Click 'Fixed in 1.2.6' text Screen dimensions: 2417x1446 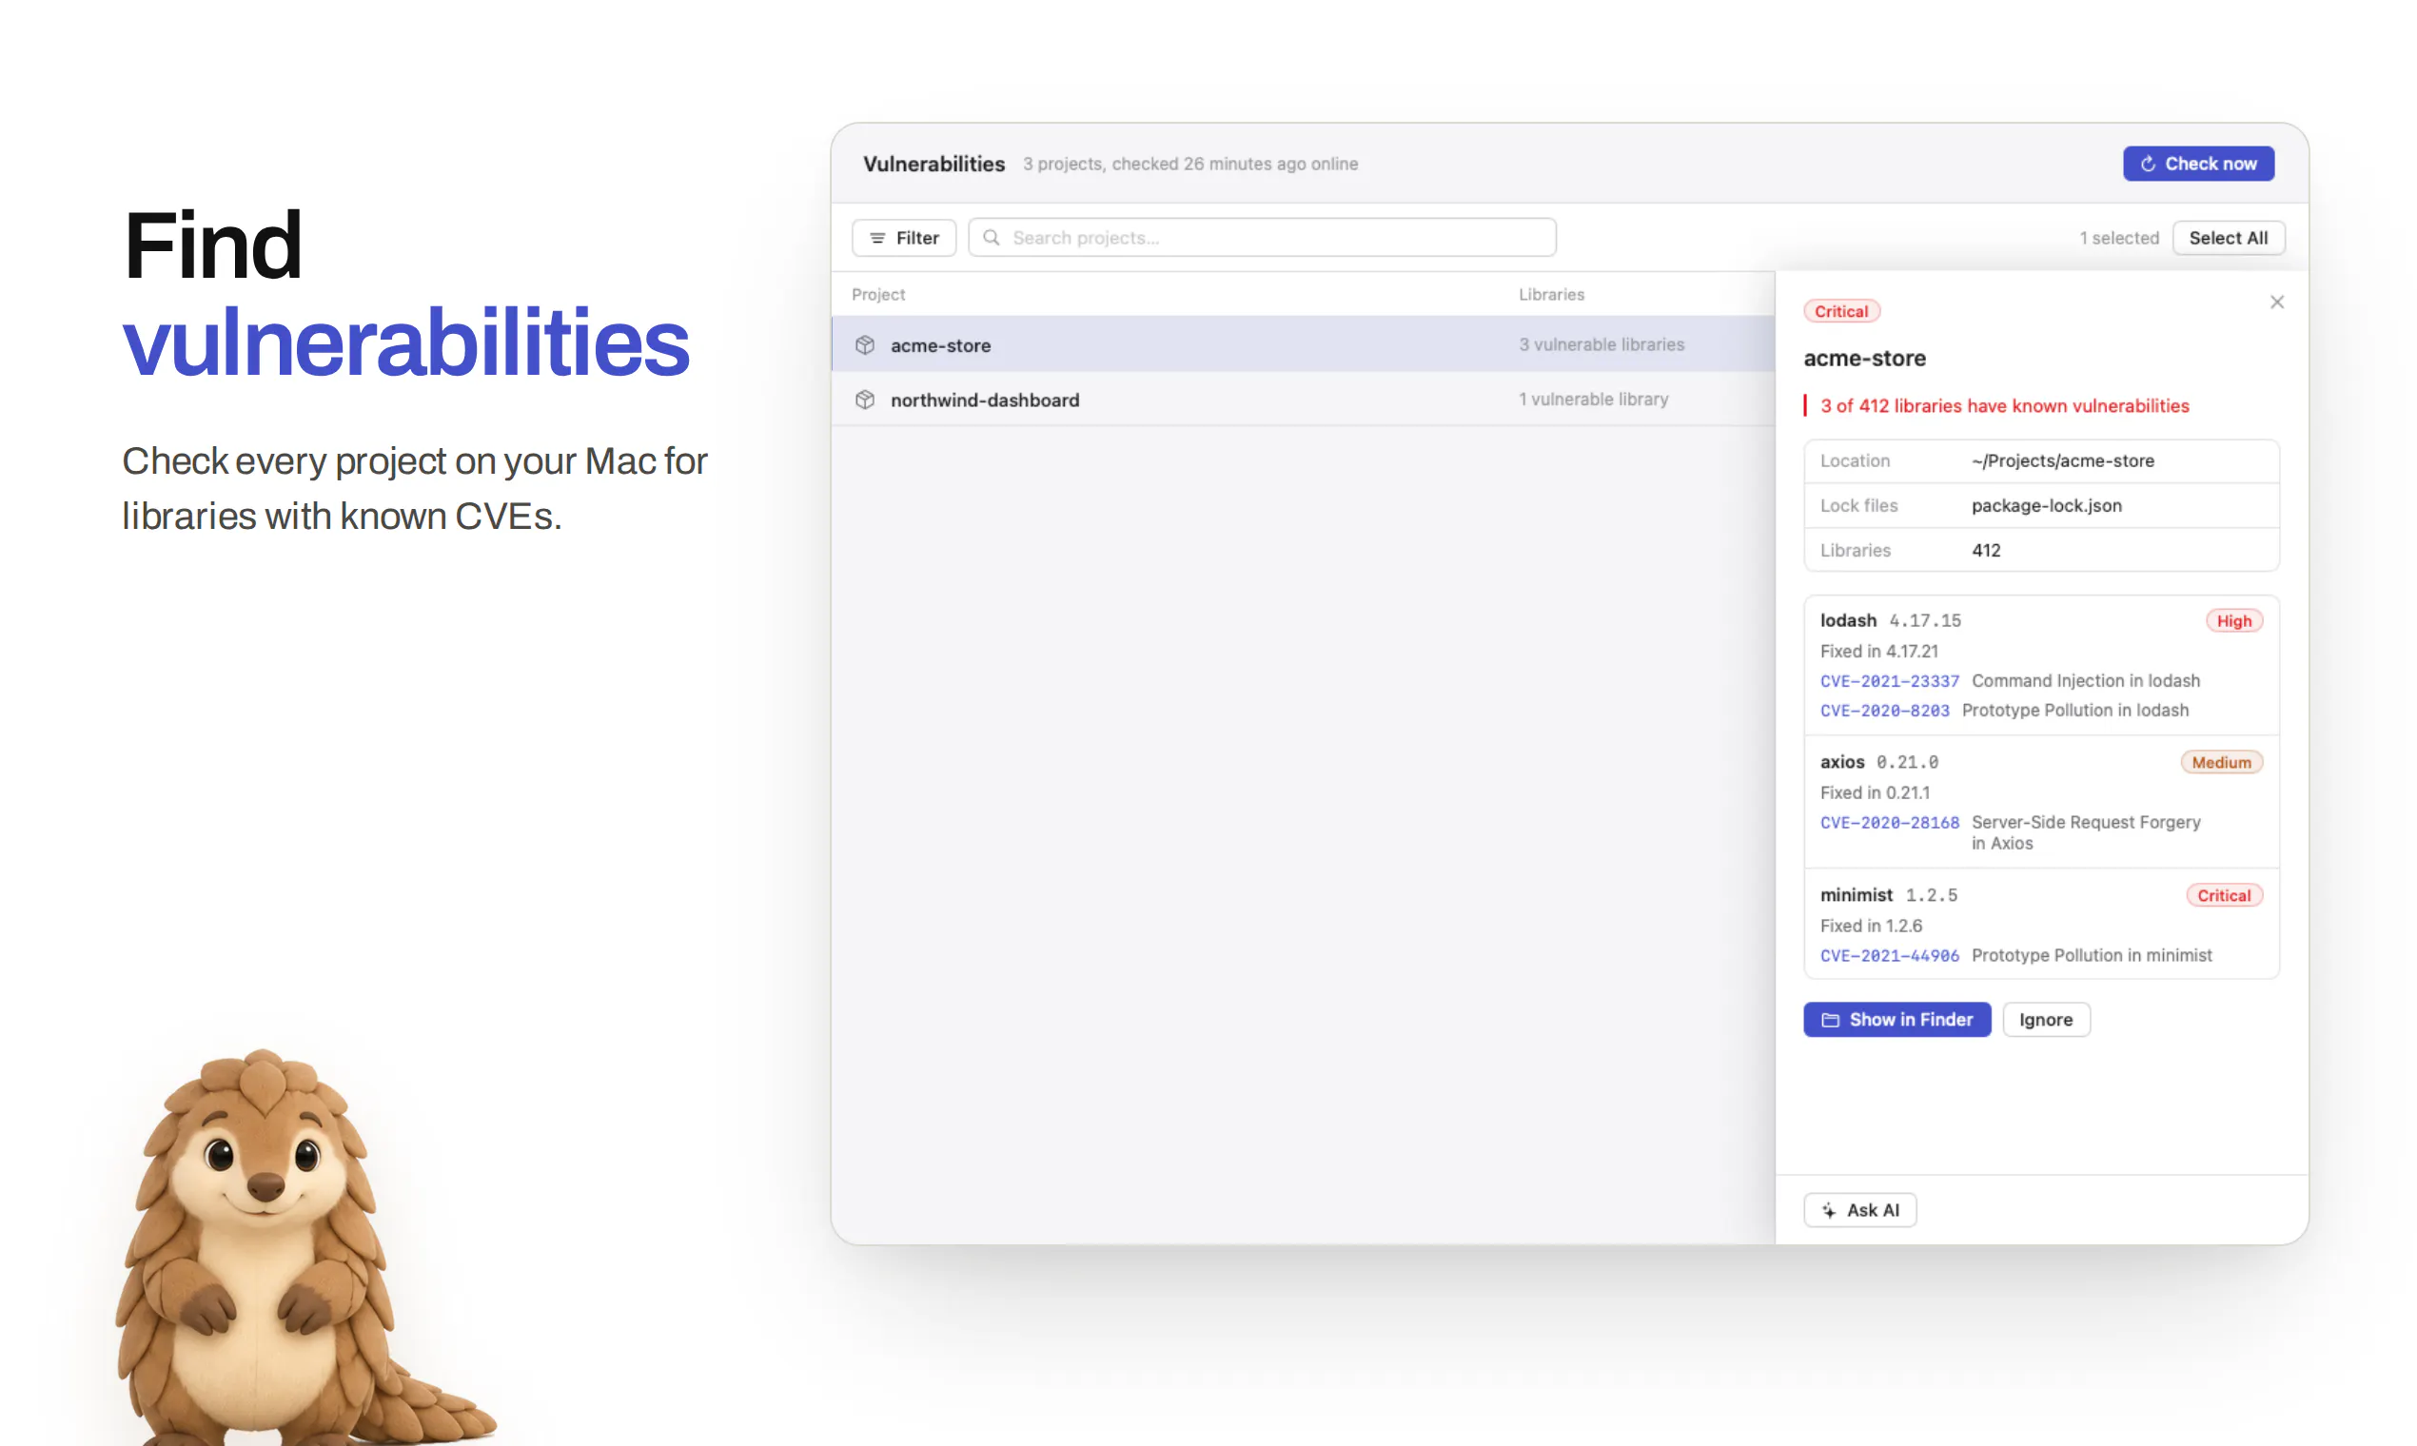click(x=1870, y=926)
